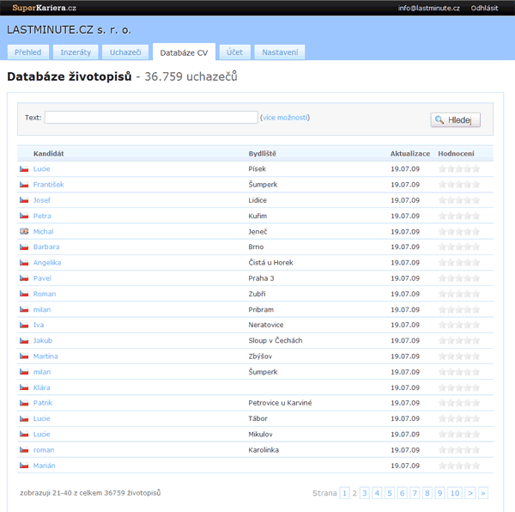Open the Uchazeči tab

coord(125,52)
